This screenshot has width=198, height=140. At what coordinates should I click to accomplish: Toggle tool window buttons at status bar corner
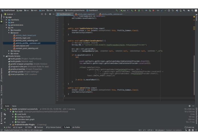(1, 130)
